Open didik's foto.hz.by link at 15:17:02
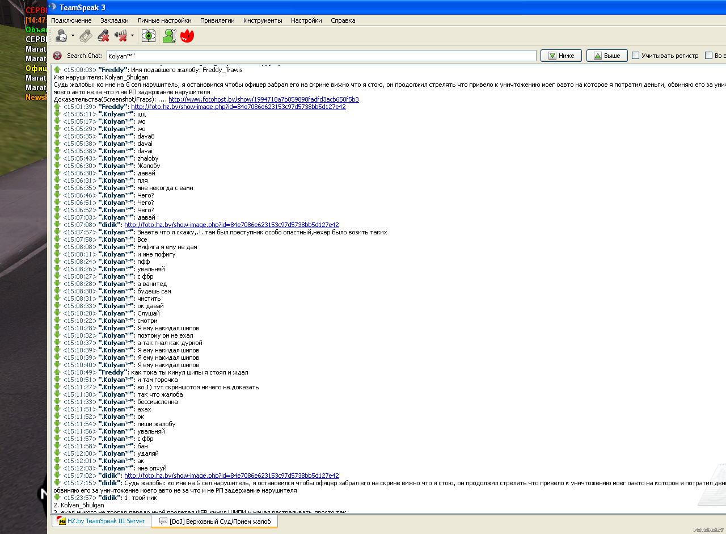726x534 pixels. tap(231, 476)
